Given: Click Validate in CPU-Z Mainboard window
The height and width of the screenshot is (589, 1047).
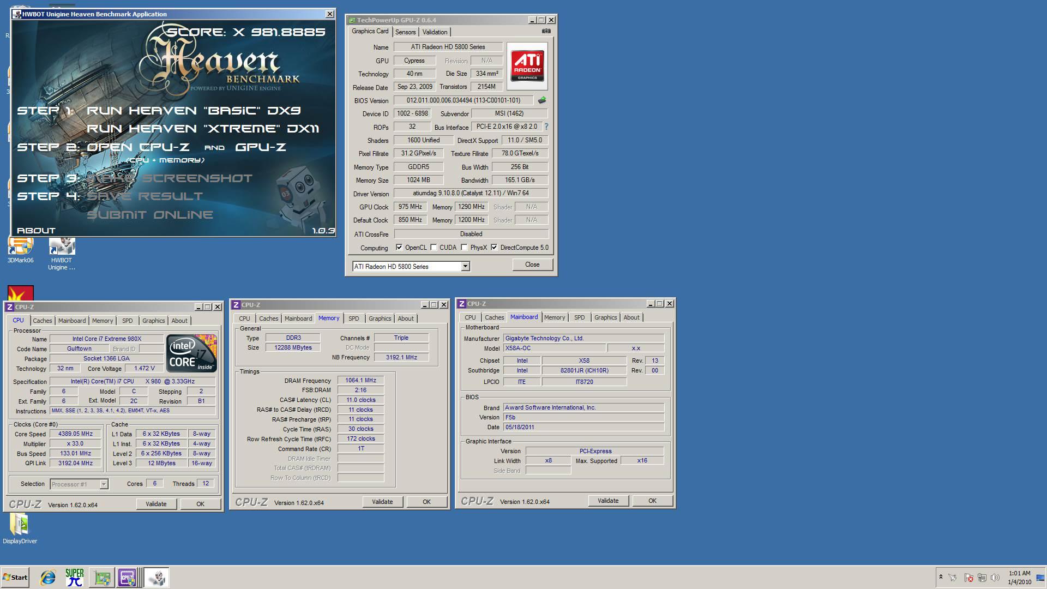Looking at the screenshot, I should tap(608, 501).
